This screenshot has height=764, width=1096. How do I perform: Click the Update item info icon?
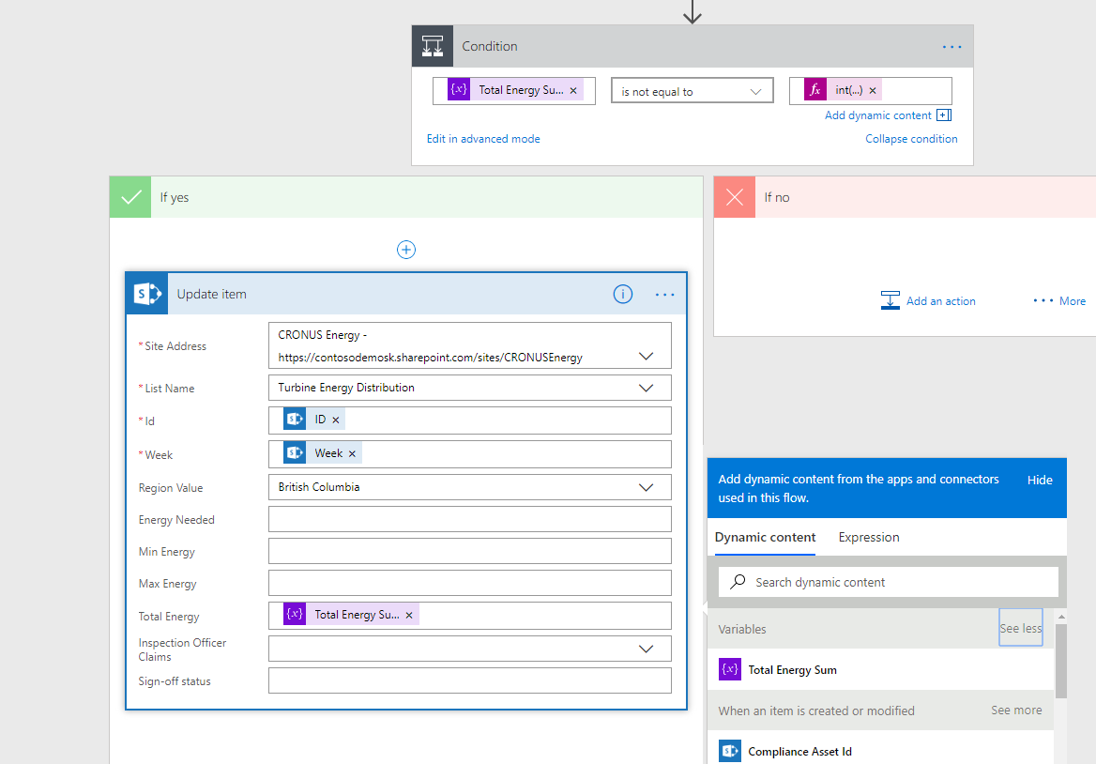(x=623, y=295)
